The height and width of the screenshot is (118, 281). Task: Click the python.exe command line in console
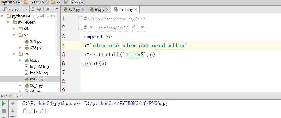pos(95,104)
